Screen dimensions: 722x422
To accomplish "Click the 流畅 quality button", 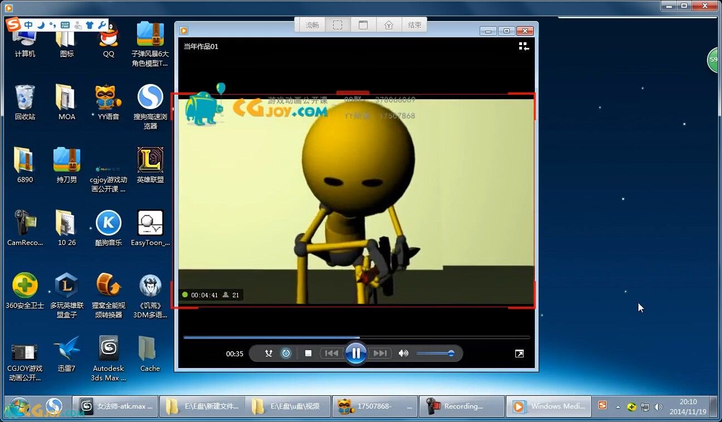I will [312, 25].
